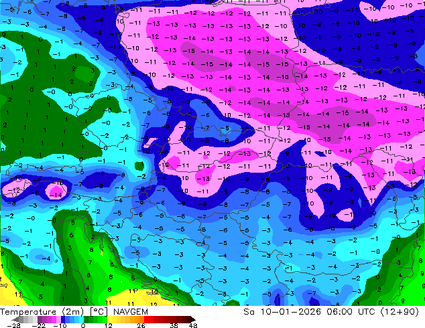
Task: Click the '26' label on the color scale
Action: coord(141,325)
